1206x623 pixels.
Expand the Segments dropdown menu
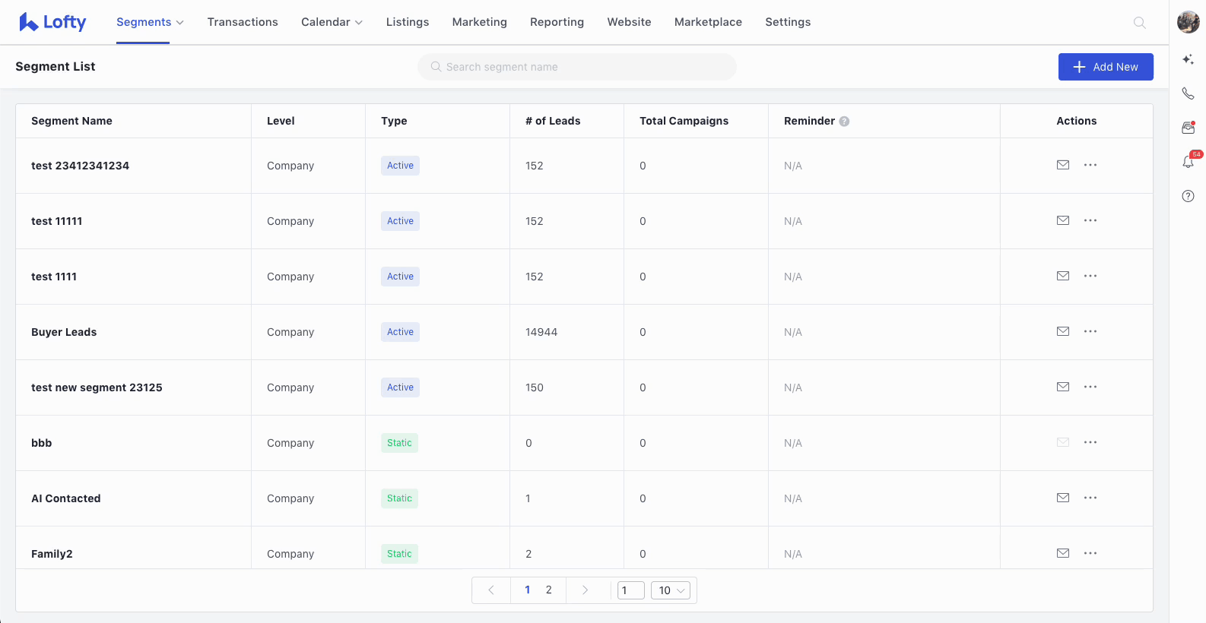coord(150,22)
